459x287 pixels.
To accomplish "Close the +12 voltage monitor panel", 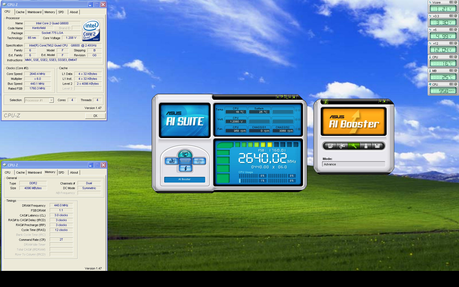I will (x=455, y=43).
